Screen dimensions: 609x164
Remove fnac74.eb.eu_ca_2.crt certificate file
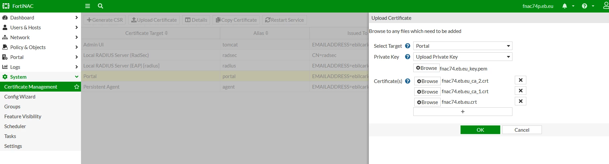pos(520,80)
